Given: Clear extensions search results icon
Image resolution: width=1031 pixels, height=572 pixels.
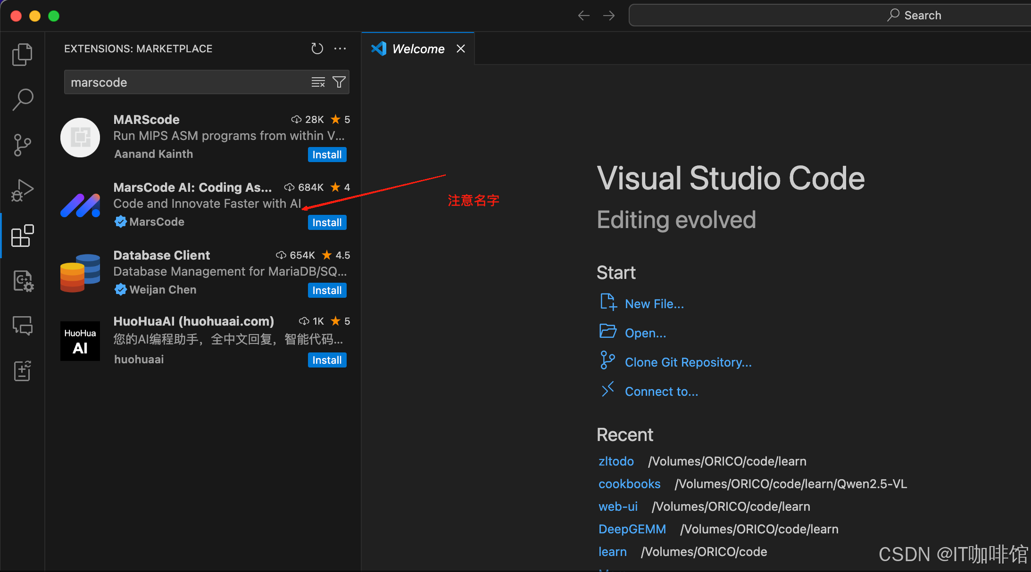Looking at the screenshot, I should 318,82.
